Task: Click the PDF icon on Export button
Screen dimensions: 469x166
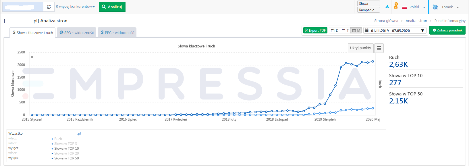Action: pyautogui.click(x=306, y=31)
